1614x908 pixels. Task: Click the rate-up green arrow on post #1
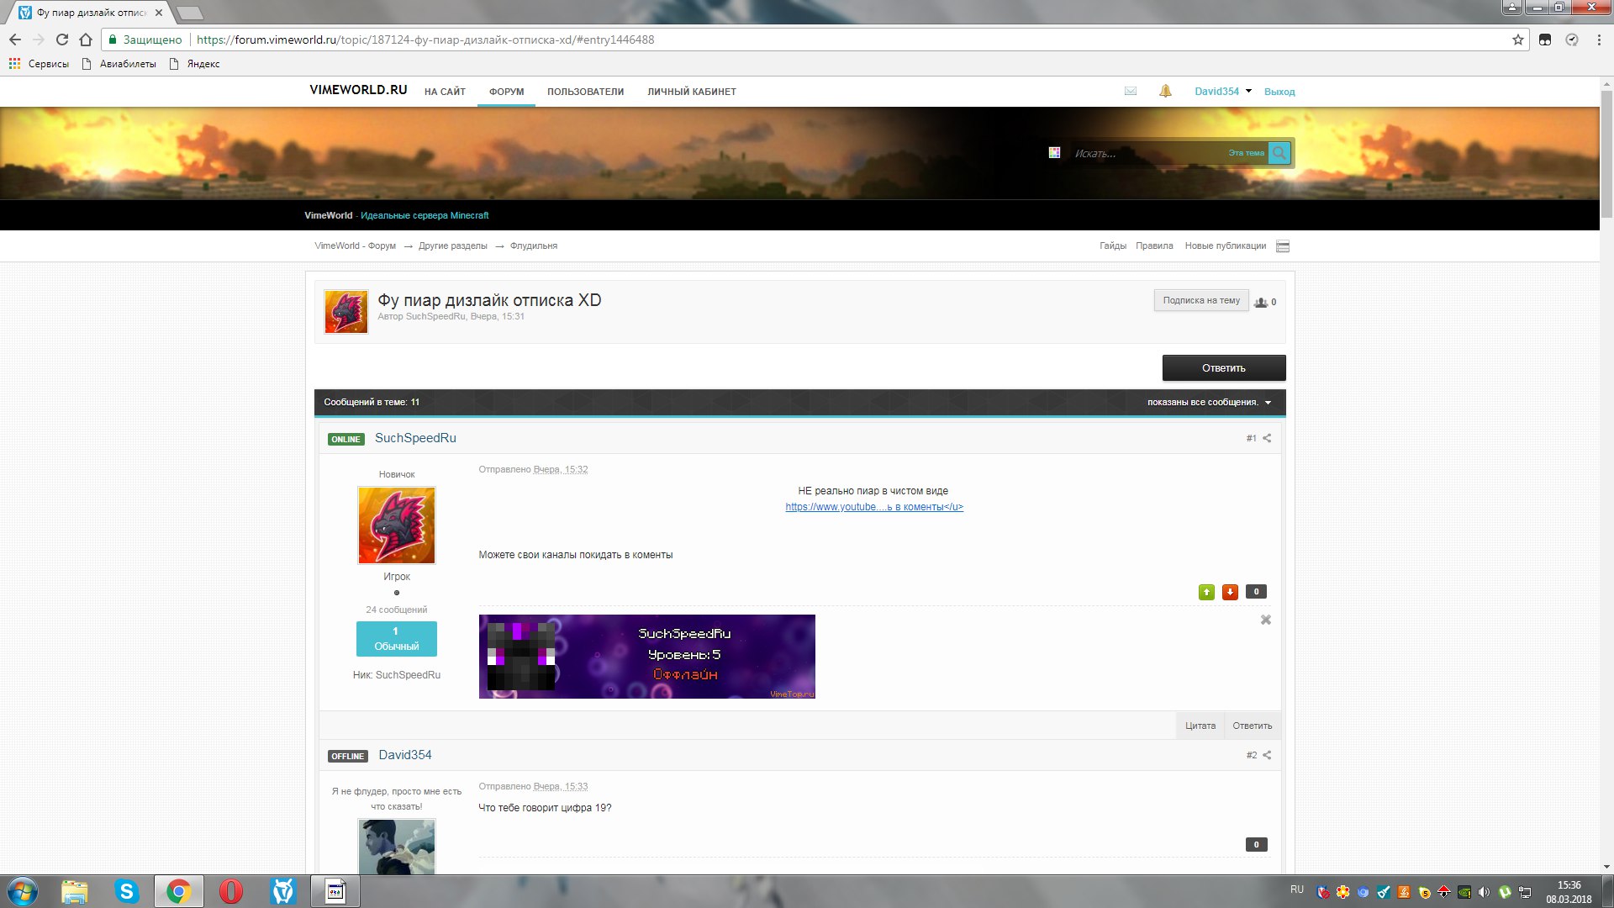pos(1206,592)
